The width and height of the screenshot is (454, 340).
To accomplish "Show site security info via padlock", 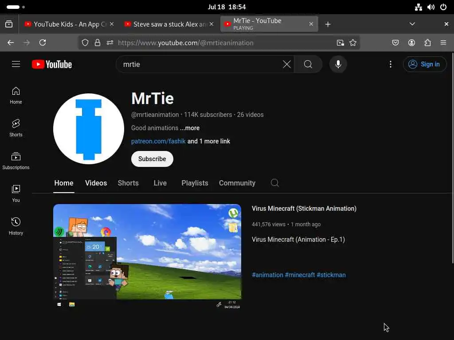I will 98,43.
